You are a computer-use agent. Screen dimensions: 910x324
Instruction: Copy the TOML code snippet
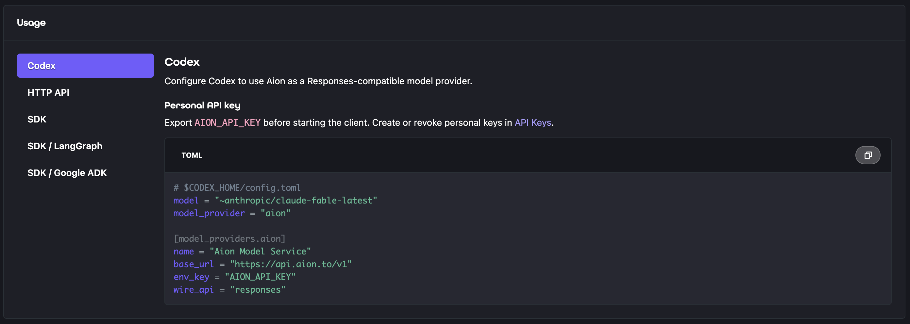pos(868,155)
